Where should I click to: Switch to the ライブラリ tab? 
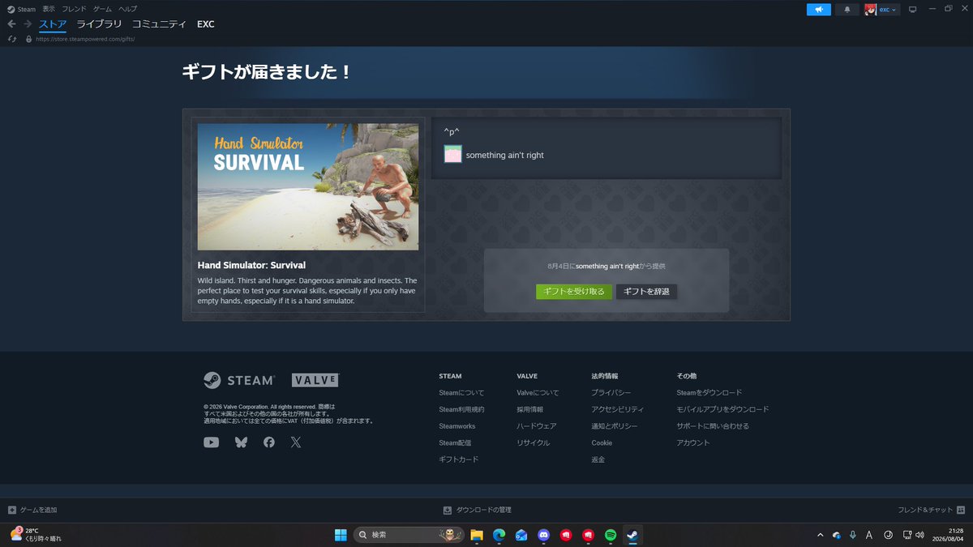[99, 24]
